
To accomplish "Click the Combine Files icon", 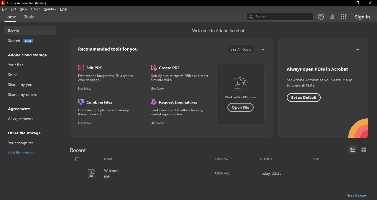I will 81,102.
